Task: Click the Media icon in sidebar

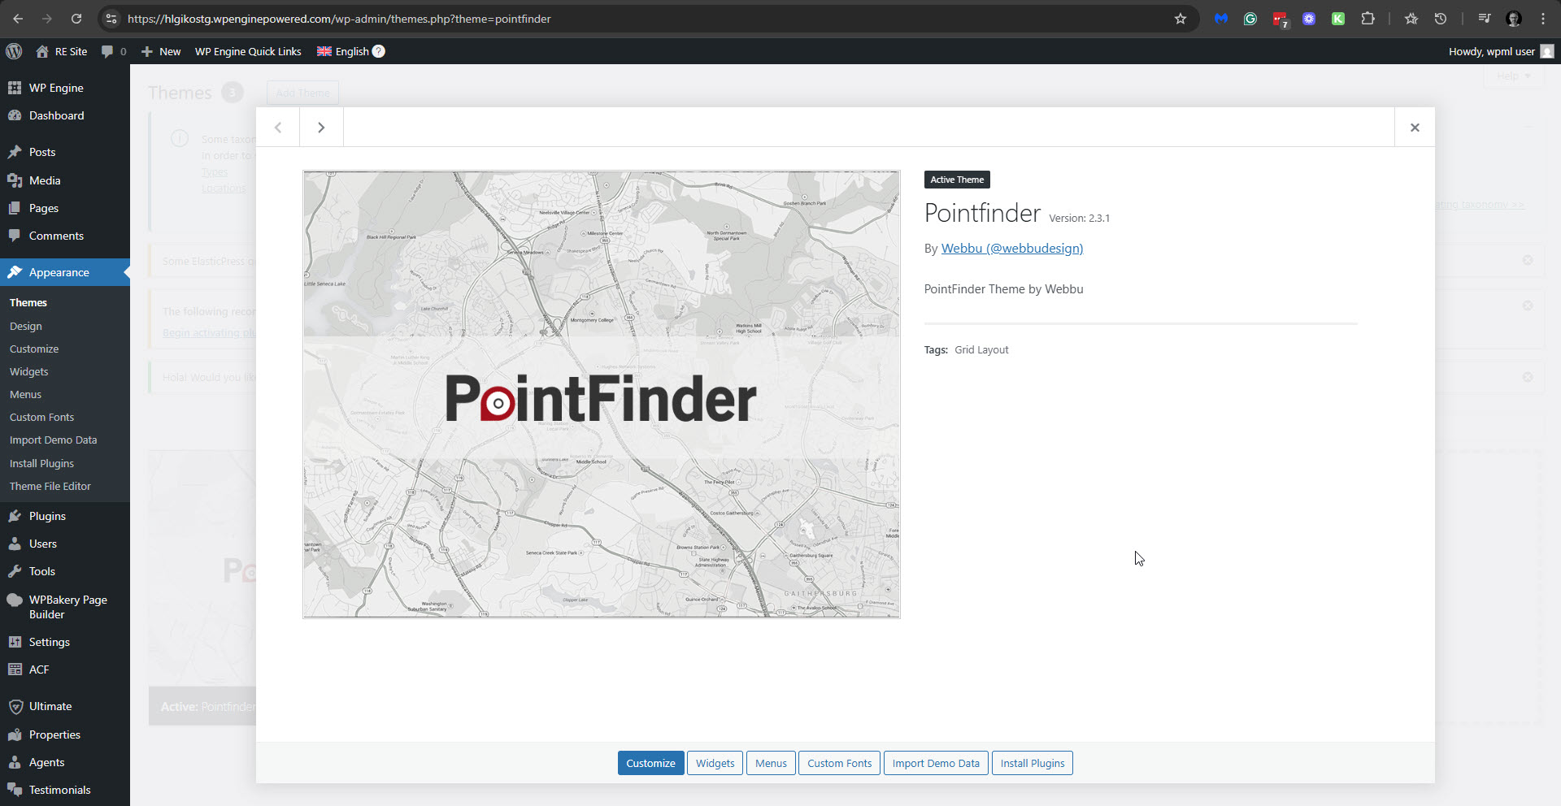Action: point(15,180)
